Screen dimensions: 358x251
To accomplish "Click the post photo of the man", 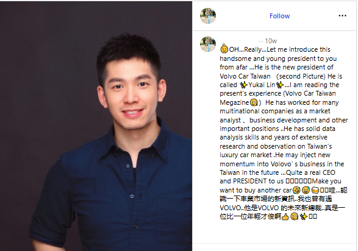I will [x=96, y=126].
